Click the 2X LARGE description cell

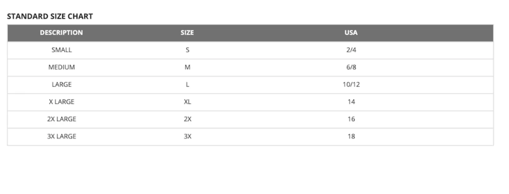pyautogui.click(x=62, y=119)
